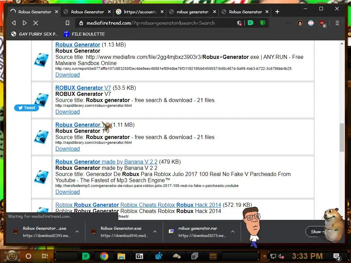Open the first bookmark with the globe icon
This screenshot has height=263, width=351.
pos(35,34)
